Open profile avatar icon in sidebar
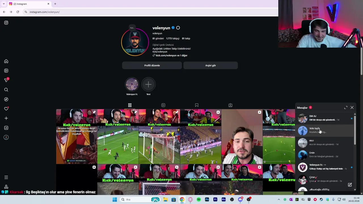 [x=6, y=137]
